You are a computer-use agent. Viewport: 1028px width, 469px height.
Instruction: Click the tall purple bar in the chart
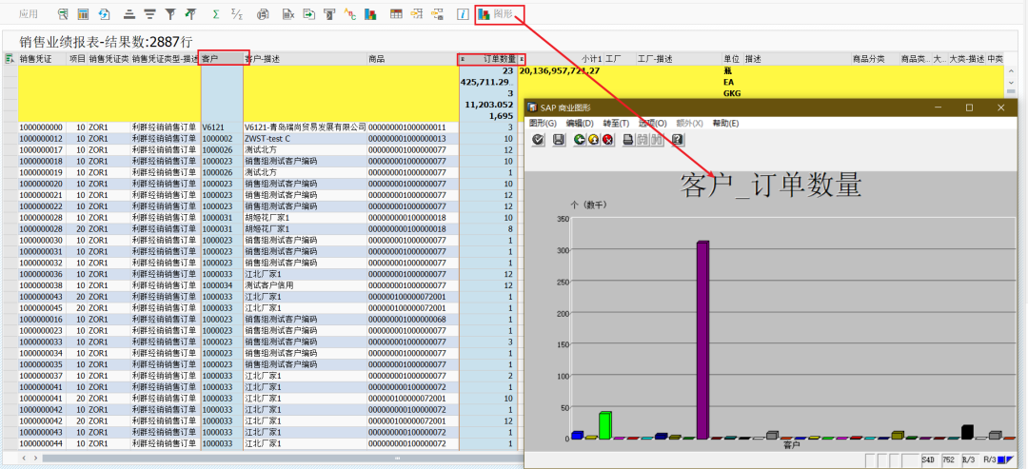[702, 340]
